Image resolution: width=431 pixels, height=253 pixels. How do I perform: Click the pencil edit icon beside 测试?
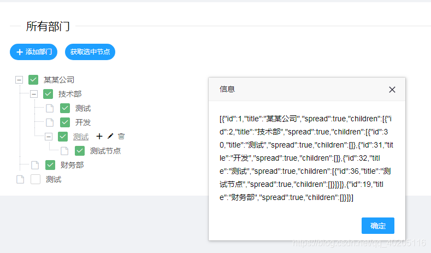click(110, 137)
